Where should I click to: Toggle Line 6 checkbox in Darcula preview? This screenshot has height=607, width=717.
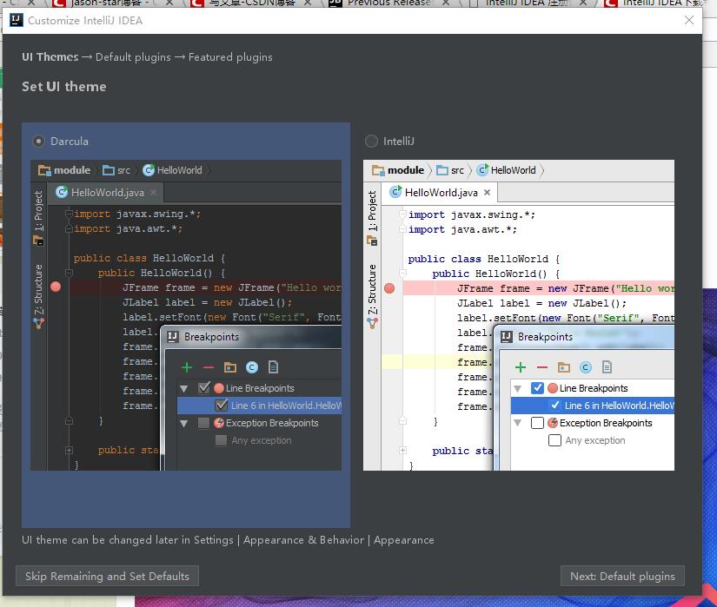click(x=222, y=406)
